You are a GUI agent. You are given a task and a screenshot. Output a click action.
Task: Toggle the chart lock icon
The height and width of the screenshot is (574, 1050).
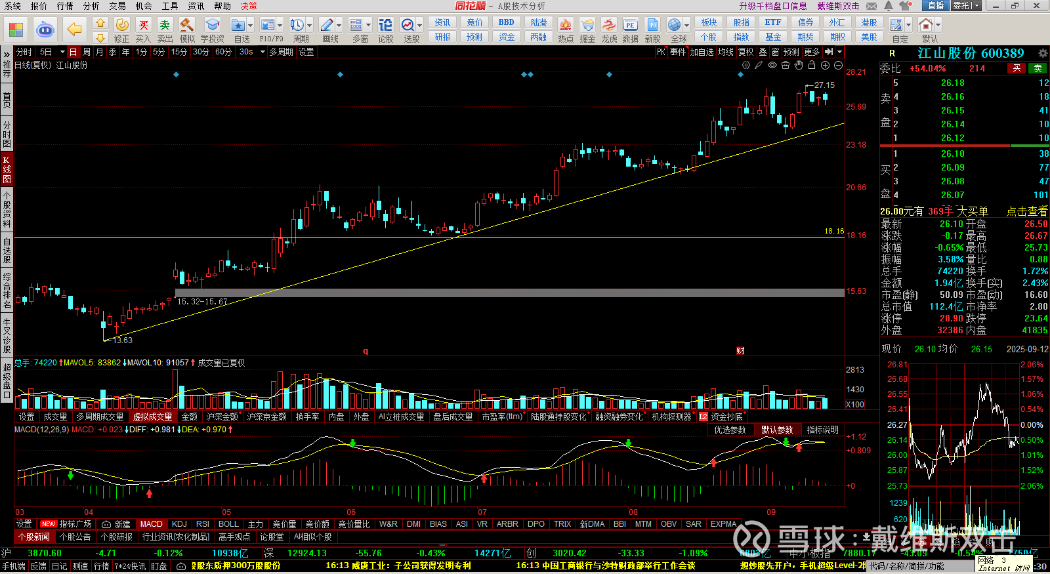[x=812, y=66]
